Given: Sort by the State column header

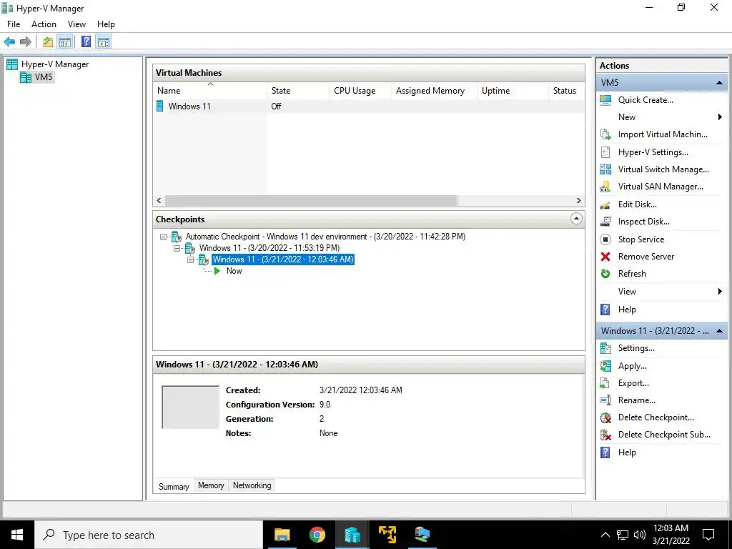Looking at the screenshot, I should click(298, 91).
